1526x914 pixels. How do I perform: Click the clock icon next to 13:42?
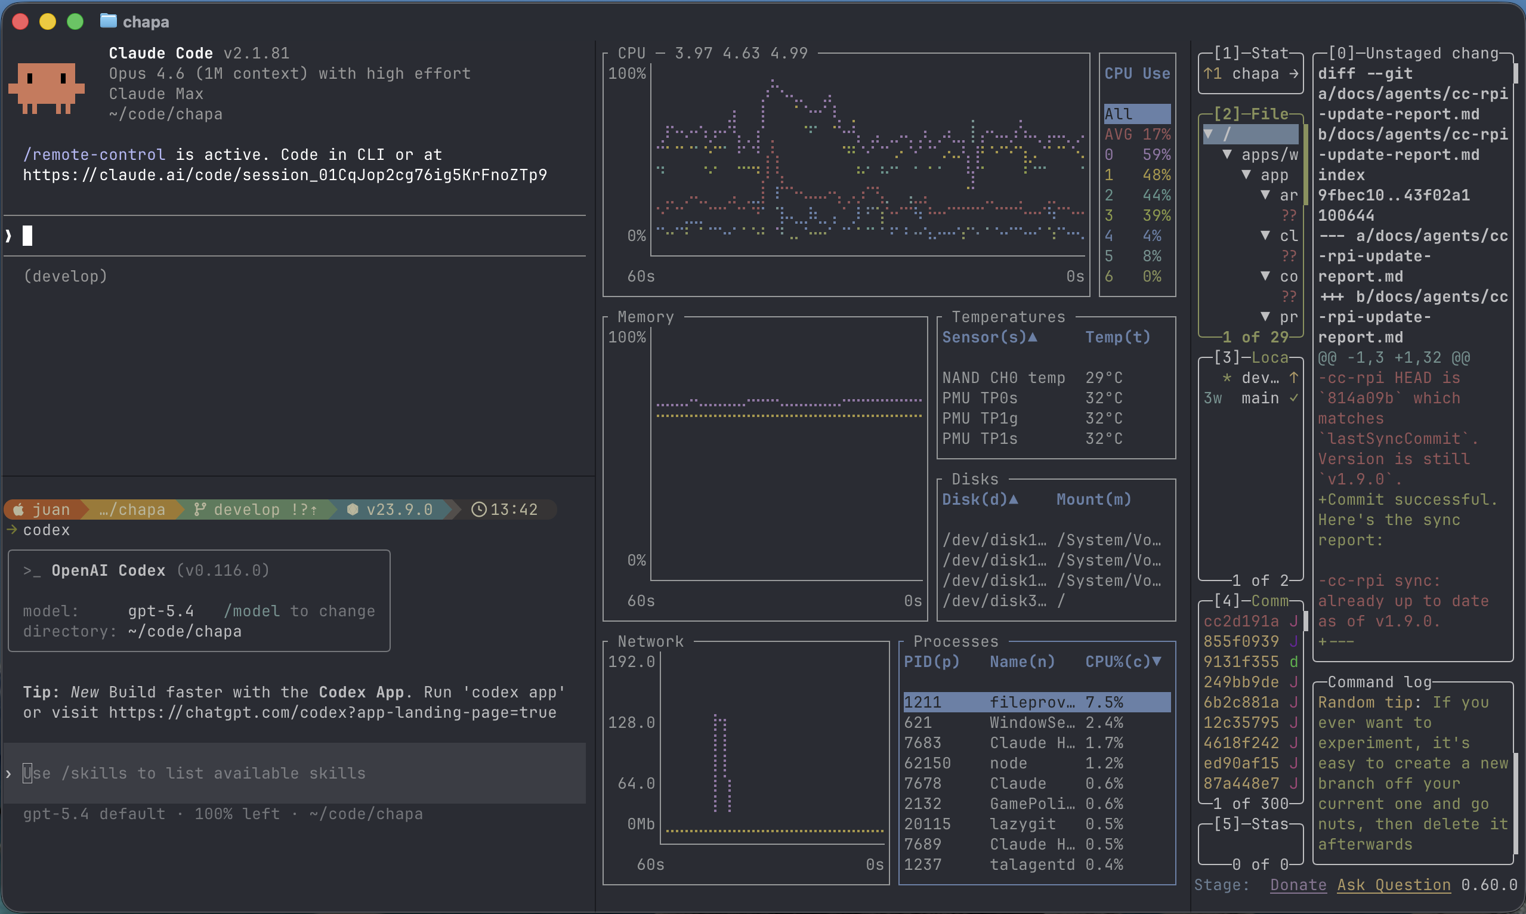[x=478, y=510]
